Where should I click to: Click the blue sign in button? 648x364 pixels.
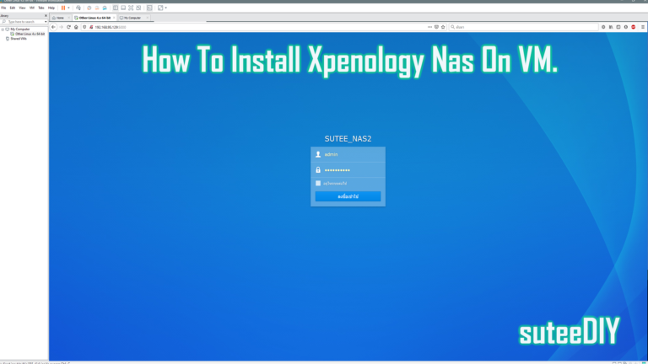point(348,196)
